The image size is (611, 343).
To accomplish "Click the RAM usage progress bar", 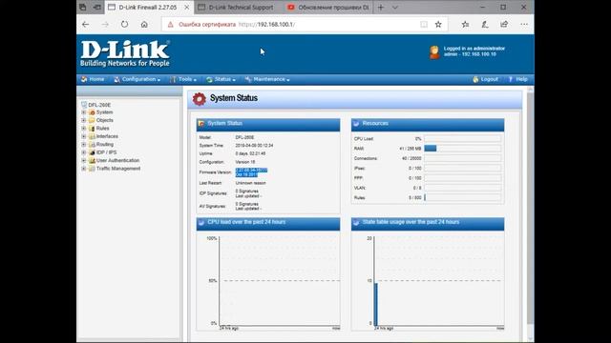I will pos(462,149).
